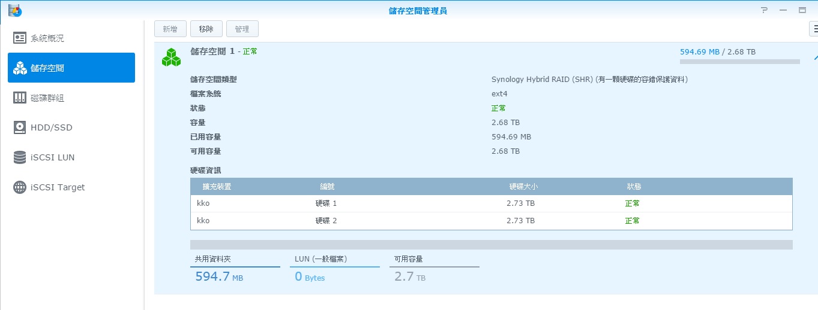Switch to iSCSI LUN page
Viewport: 818px width, 310px height.
(x=71, y=157)
